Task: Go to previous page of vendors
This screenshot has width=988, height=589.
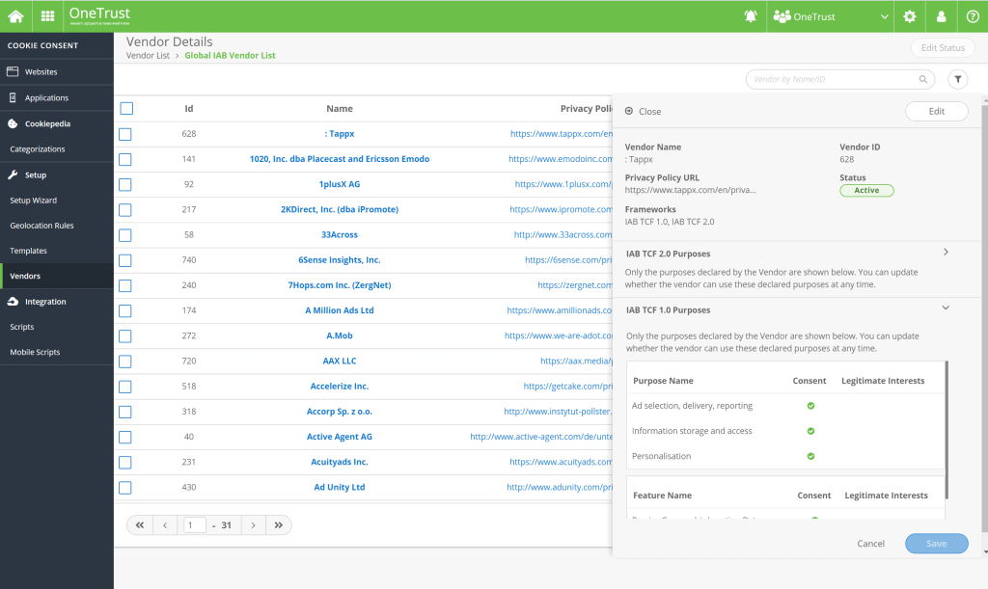Action: click(x=165, y=524)
